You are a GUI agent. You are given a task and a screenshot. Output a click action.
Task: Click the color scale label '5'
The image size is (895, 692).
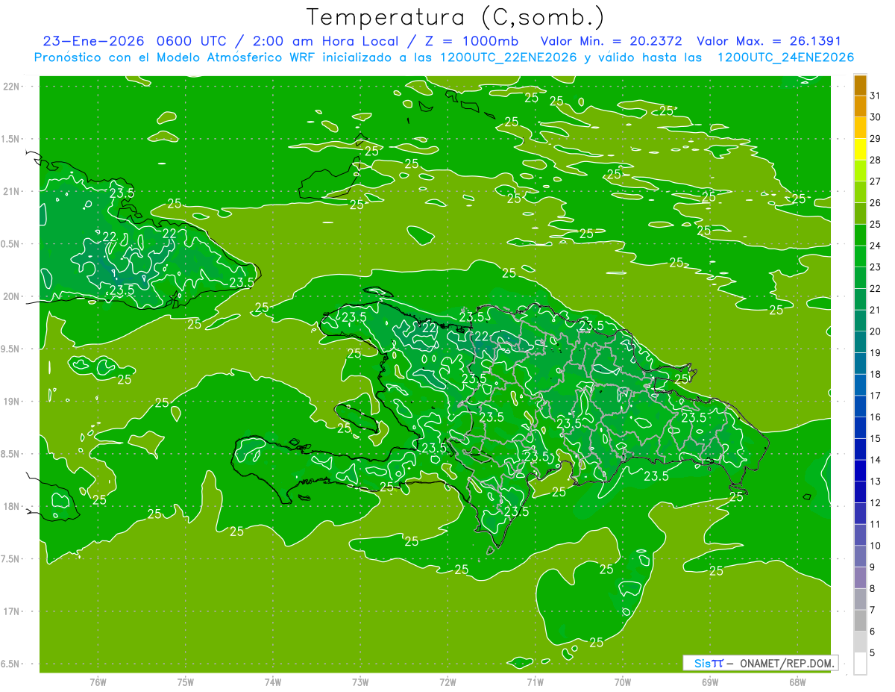click(873, 653)
